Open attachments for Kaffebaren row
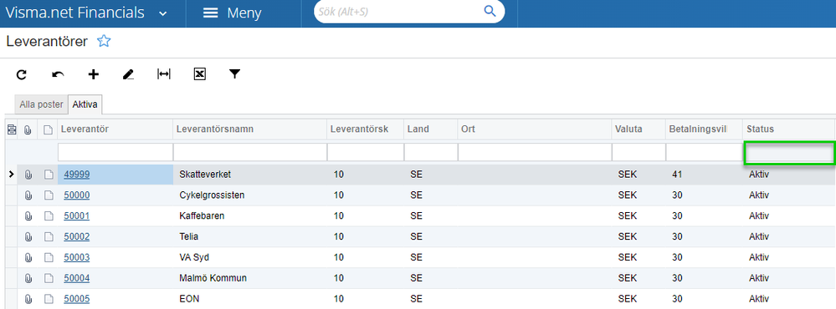The width and height of the screenshot is (836, 309). pyautogui.click(x=28, y=216)
